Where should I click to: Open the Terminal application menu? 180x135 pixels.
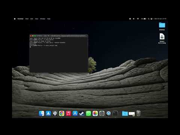click(20, 19)
